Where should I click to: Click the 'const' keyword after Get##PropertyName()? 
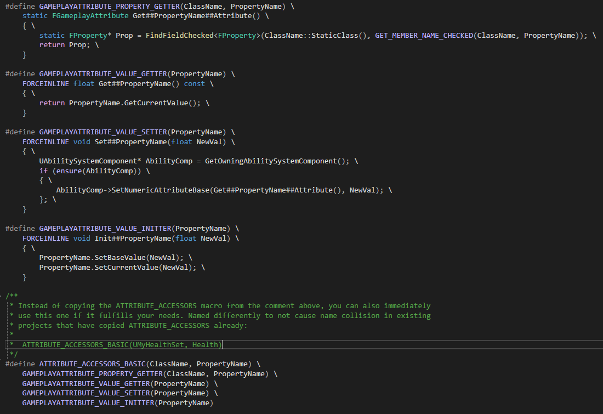coord(194,84)
